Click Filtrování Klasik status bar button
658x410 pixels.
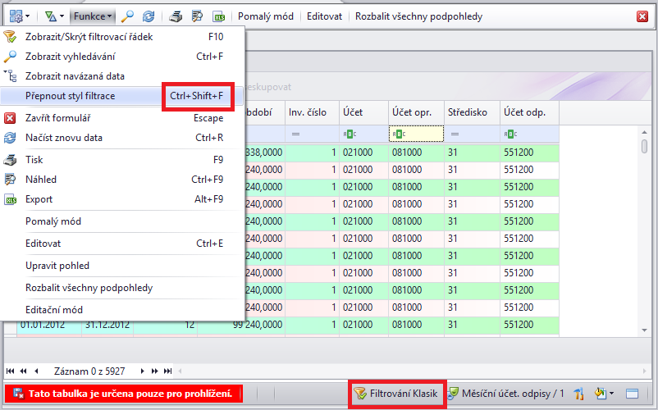coord(396,394)
